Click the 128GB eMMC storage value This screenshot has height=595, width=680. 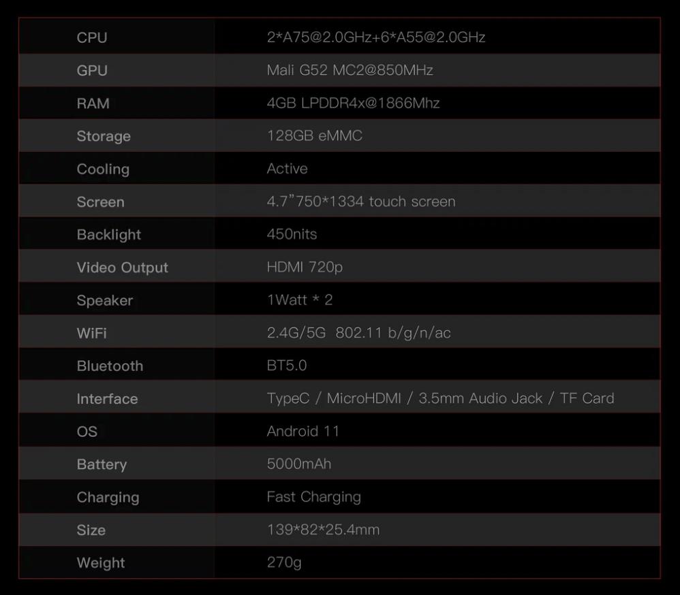click(x=314, y=135)
